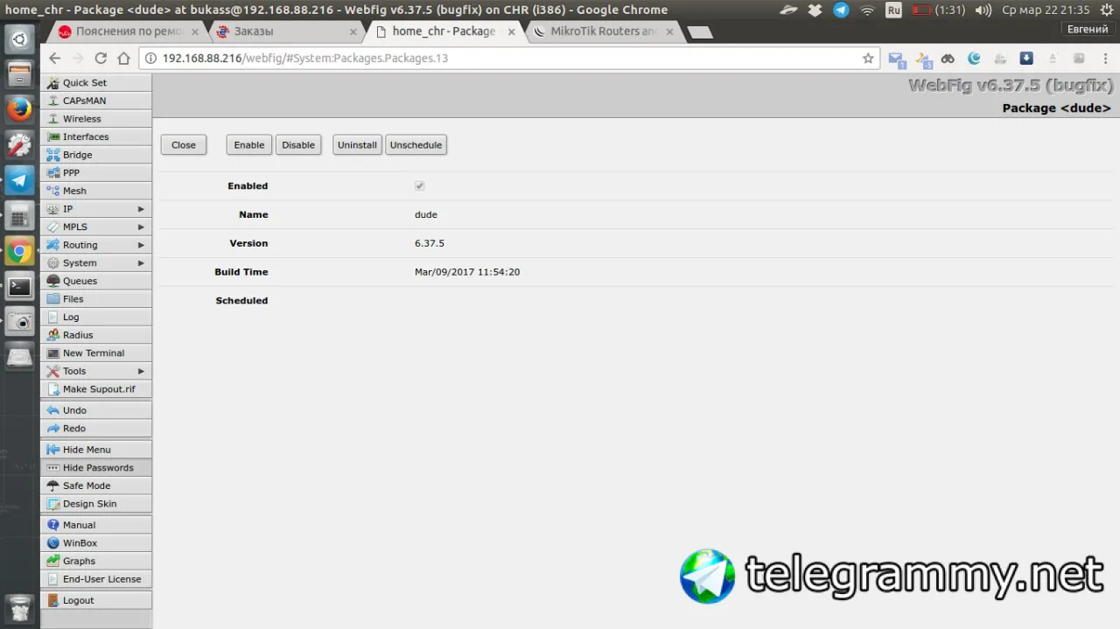Click the Евгений profile button in Chrome
1120x629 pixels.
(x=1088, y=30)
